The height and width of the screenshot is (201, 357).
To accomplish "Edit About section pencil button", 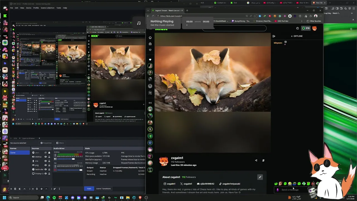I will (x=260, y=177).
